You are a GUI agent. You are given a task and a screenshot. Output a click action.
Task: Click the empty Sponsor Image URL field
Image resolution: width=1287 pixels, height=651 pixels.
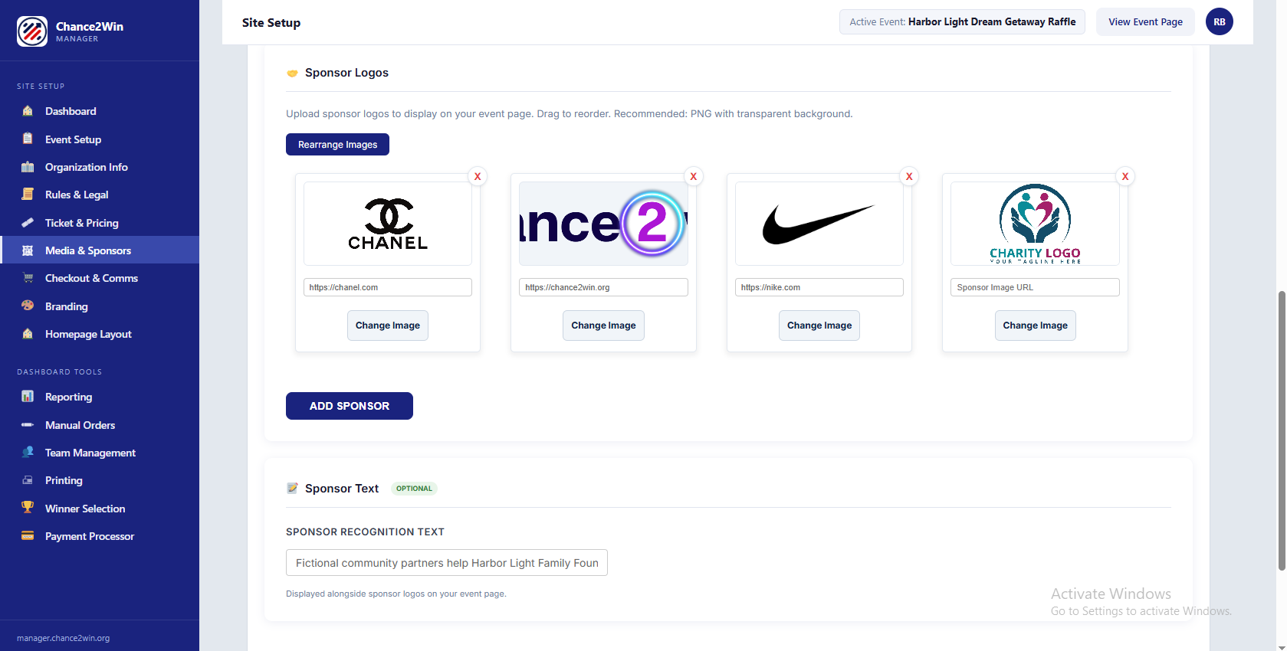click(1035, 287)
